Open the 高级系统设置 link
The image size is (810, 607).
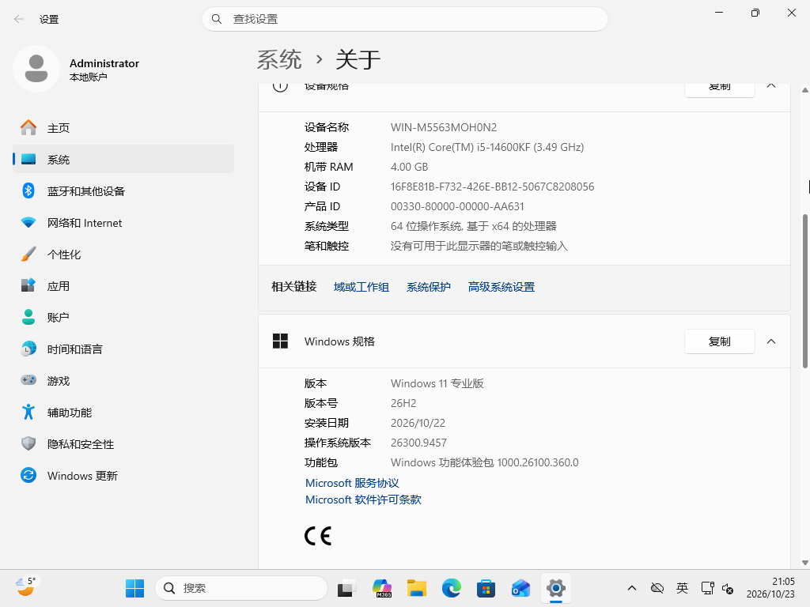tap(501, 287)
